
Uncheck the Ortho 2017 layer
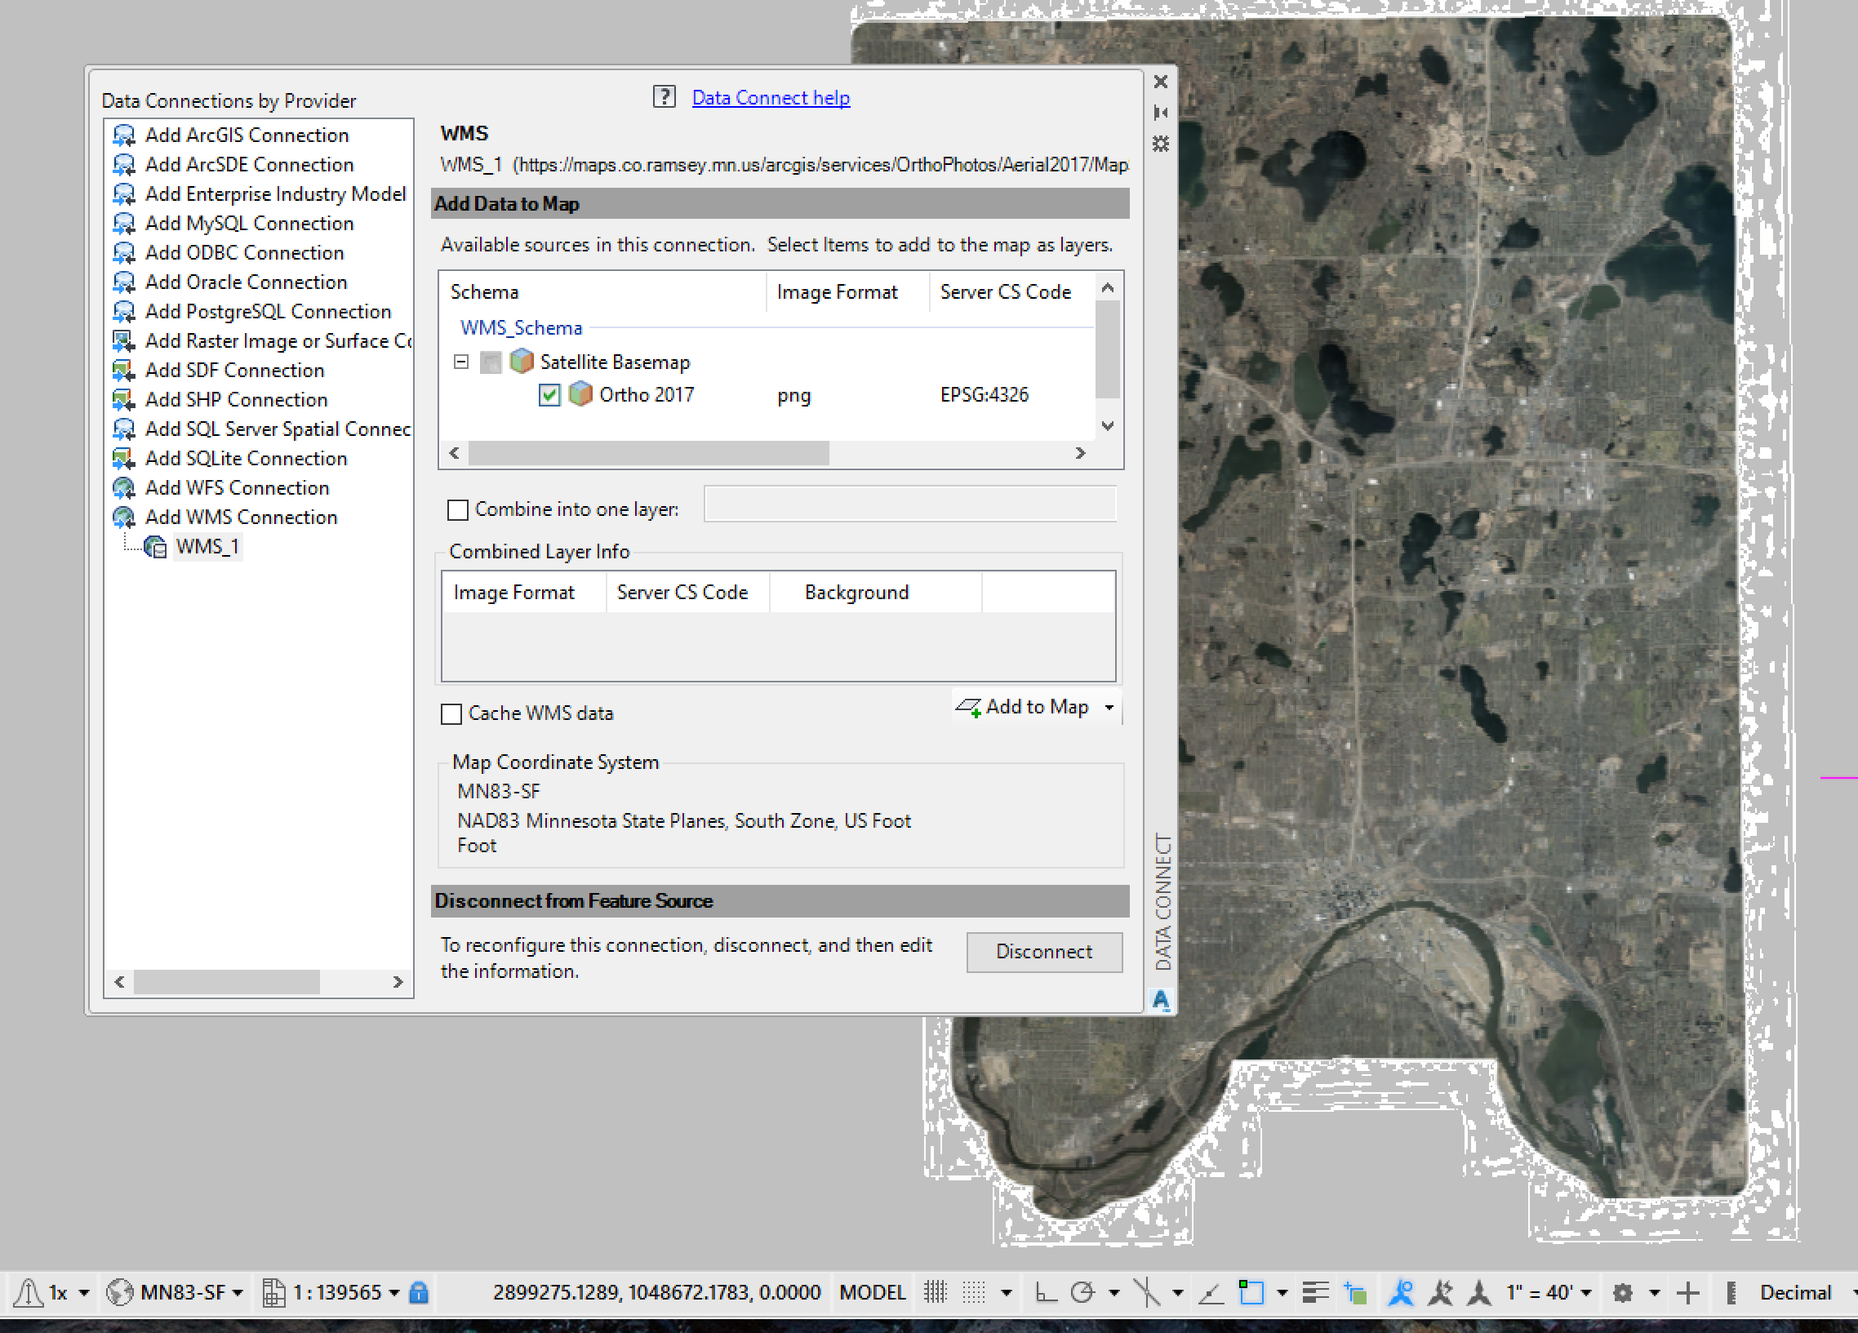(x=549, y=395)
